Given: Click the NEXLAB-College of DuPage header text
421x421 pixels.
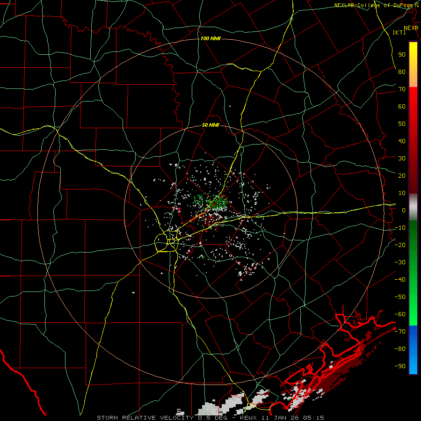Looking at the screenshot, I should coord(377,5).
